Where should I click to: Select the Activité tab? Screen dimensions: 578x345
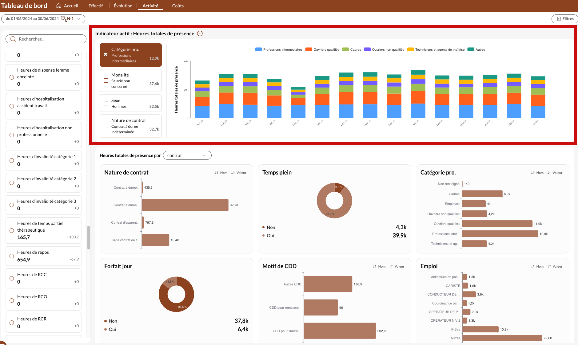tap(150, 6)
